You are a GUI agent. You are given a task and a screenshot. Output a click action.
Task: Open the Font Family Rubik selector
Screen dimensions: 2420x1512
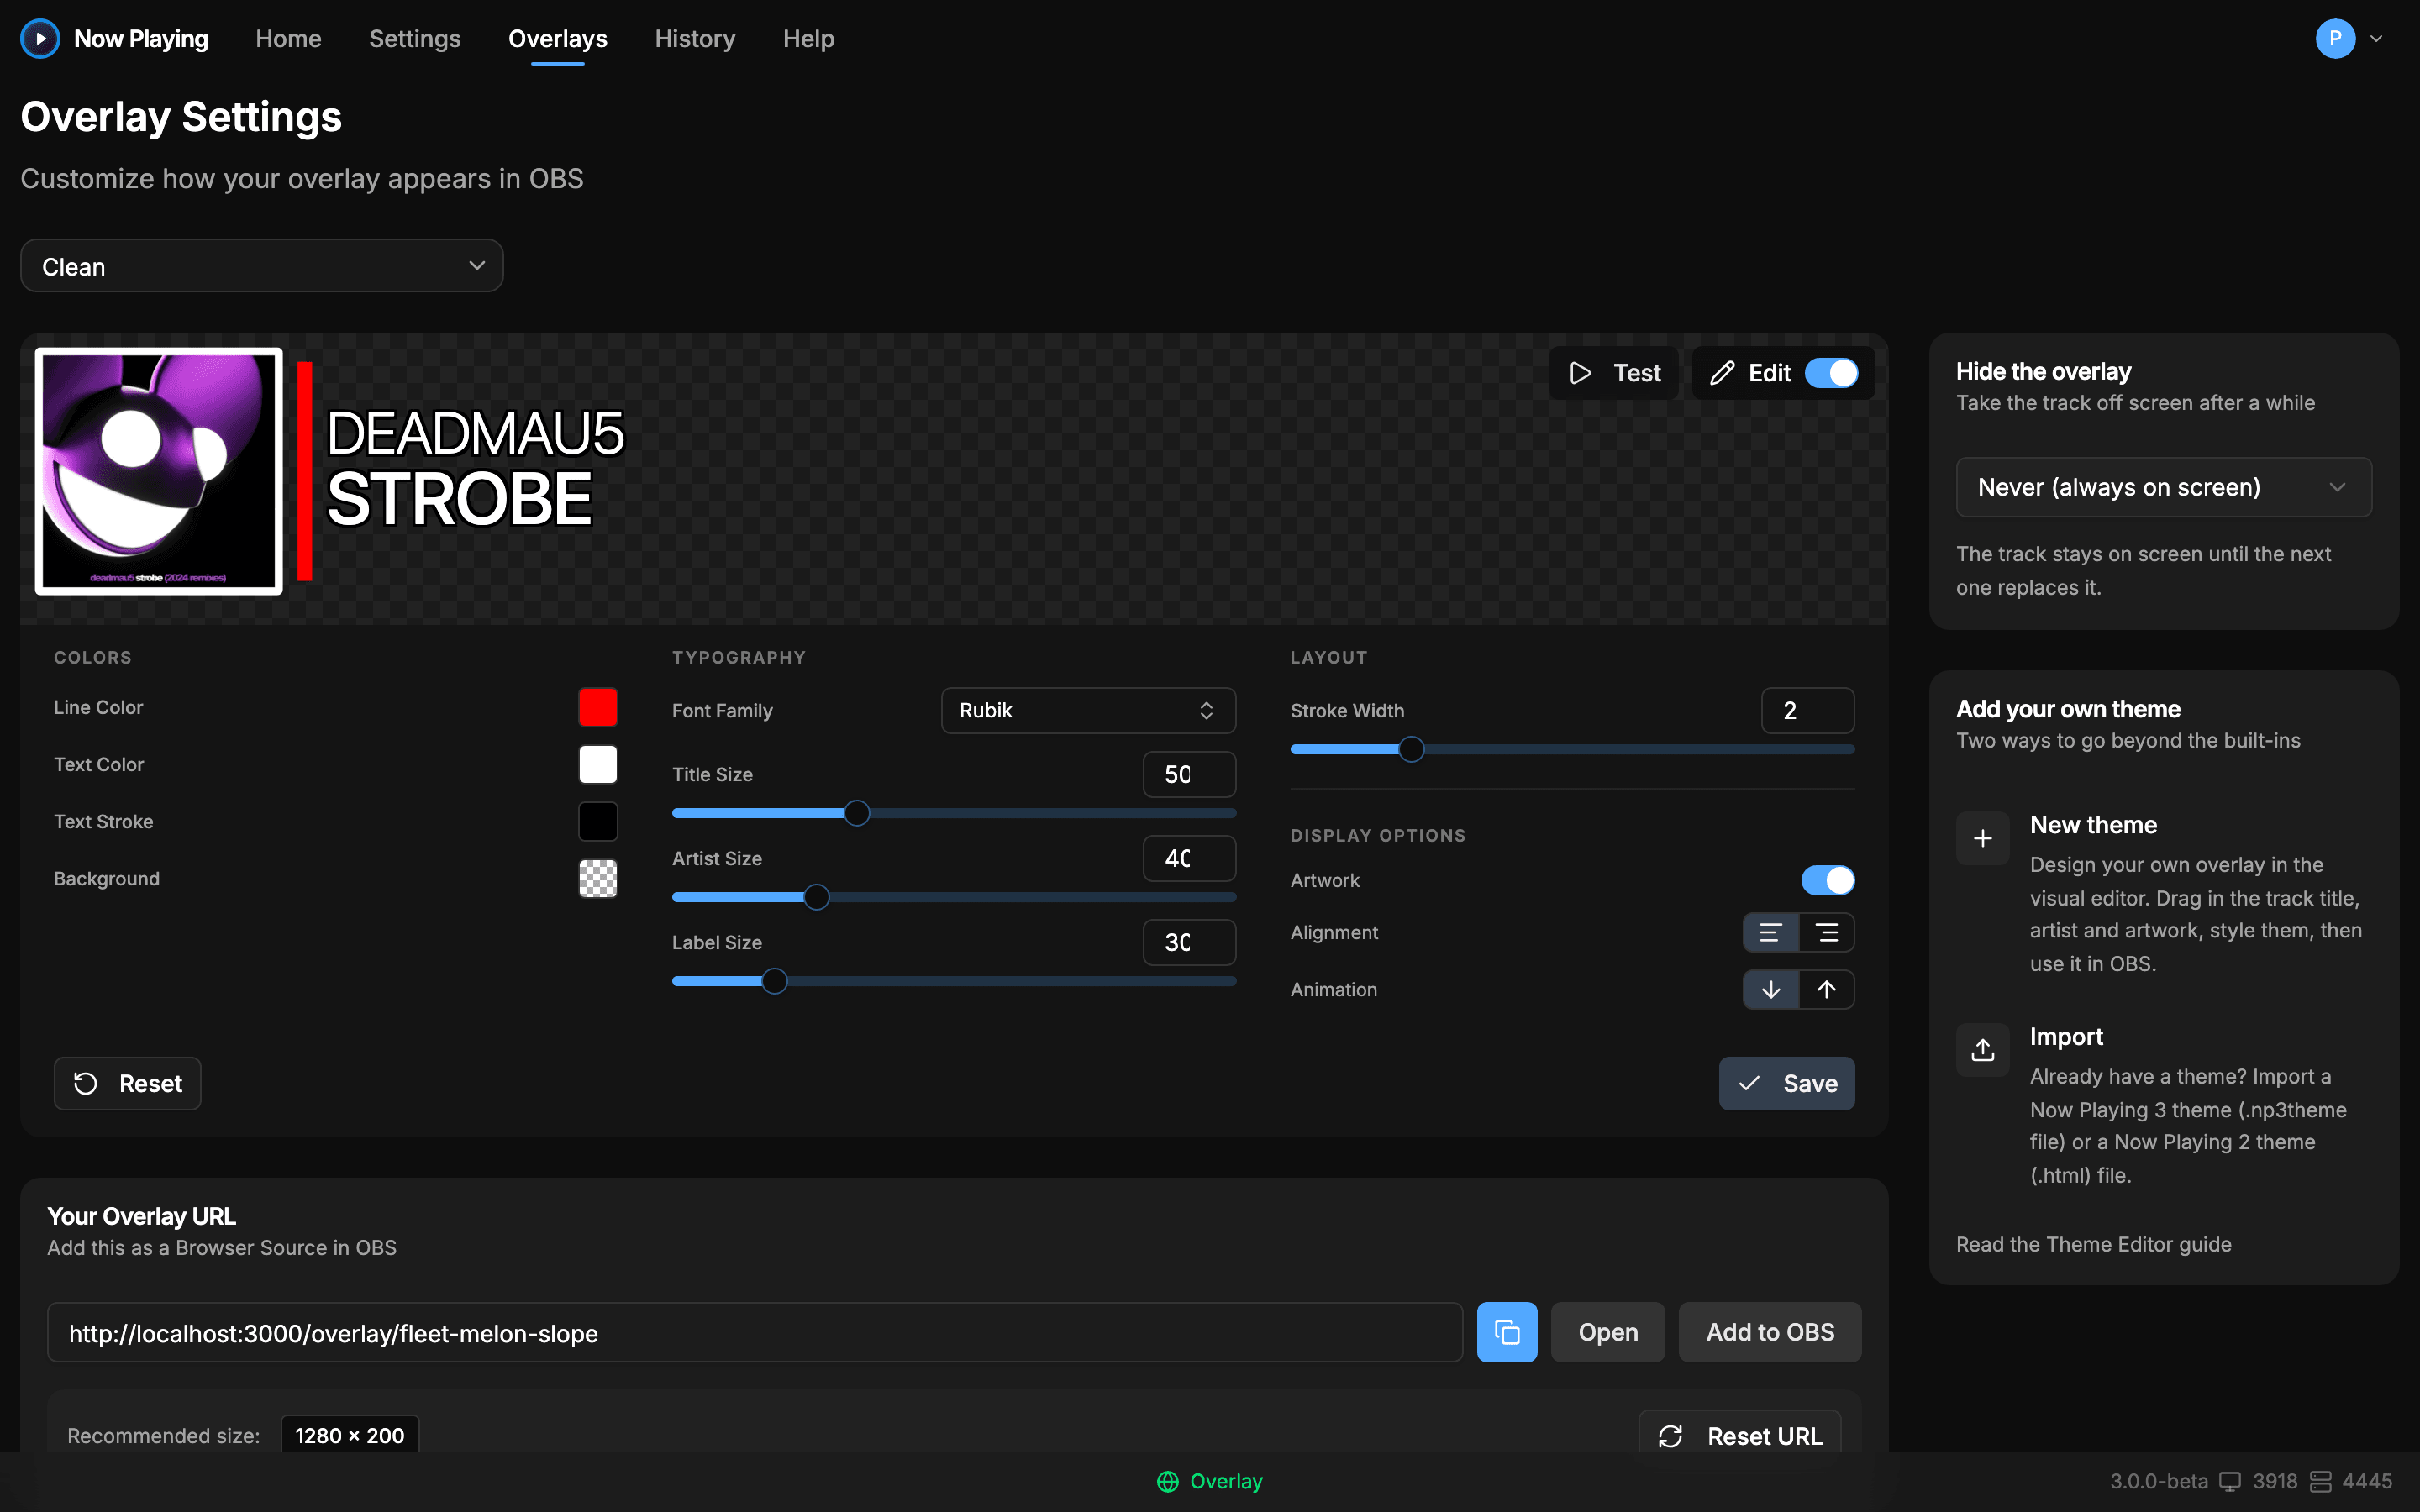1088,710
